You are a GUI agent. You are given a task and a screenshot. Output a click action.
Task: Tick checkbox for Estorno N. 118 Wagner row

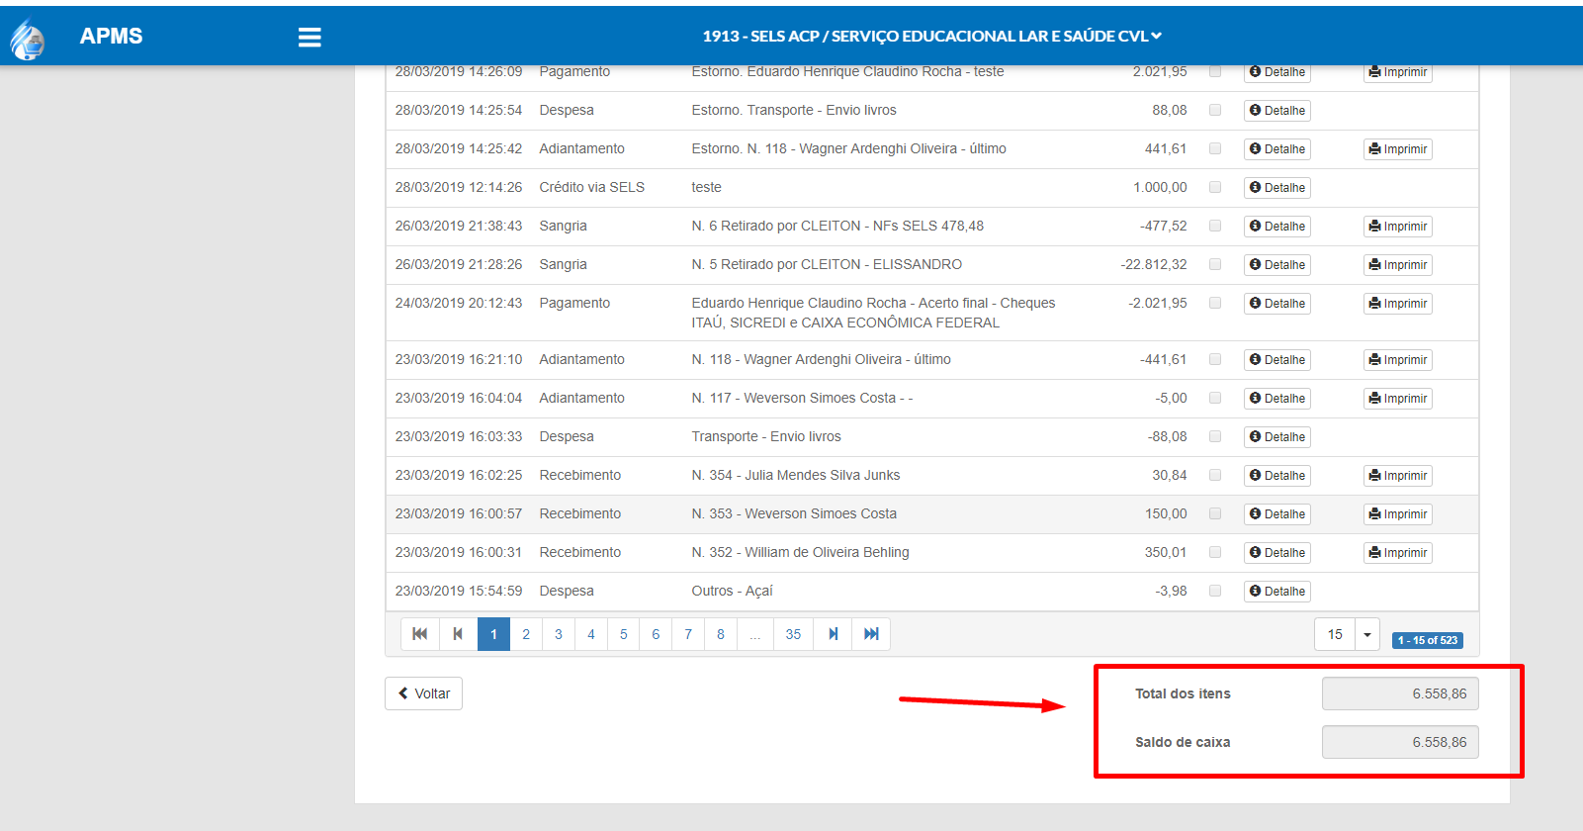tap(1215, 148)
